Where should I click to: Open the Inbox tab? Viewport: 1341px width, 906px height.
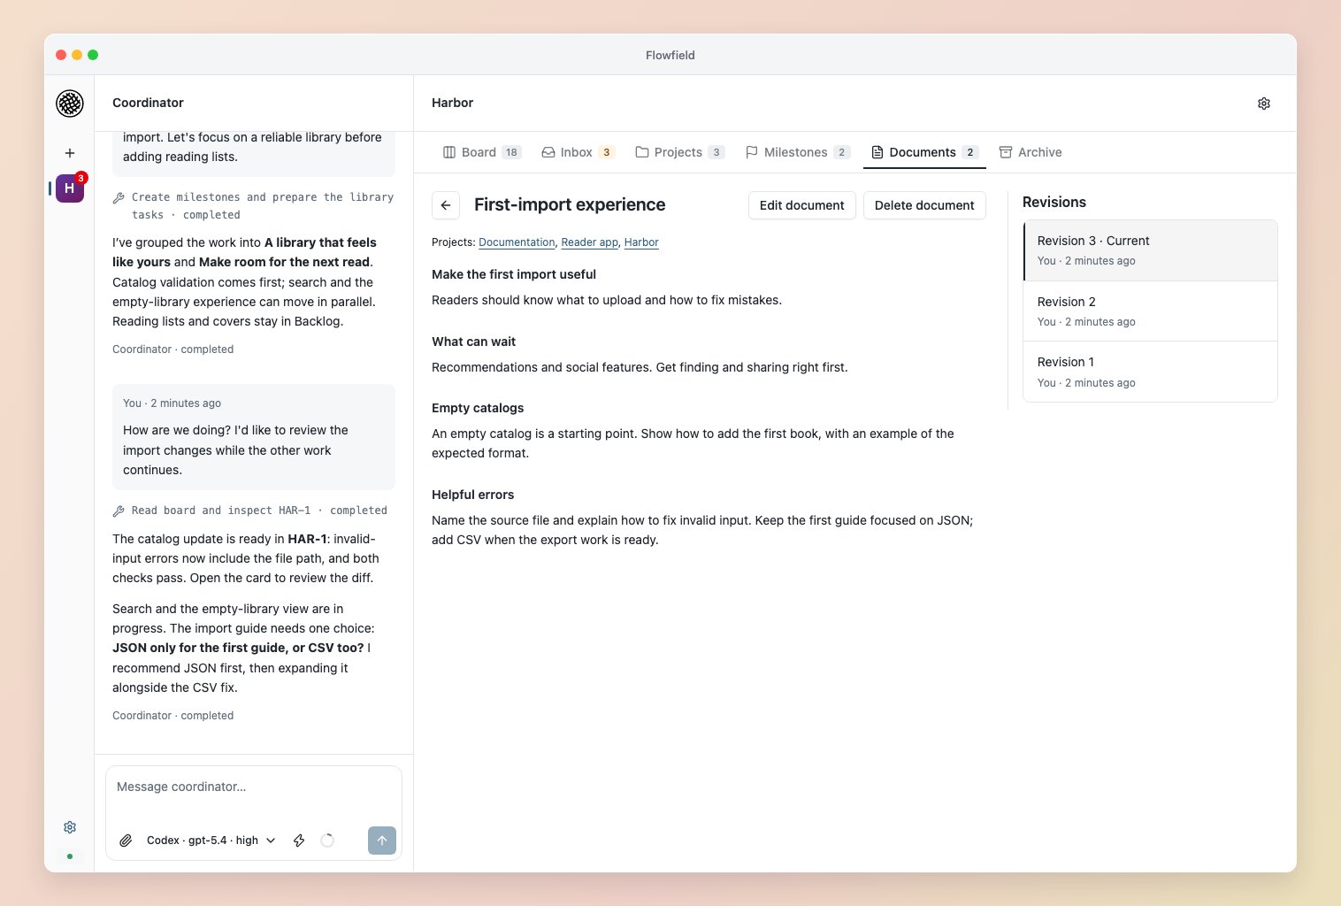tap(578, 152)
